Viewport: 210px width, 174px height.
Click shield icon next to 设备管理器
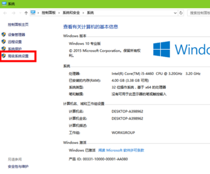(3, 35)
